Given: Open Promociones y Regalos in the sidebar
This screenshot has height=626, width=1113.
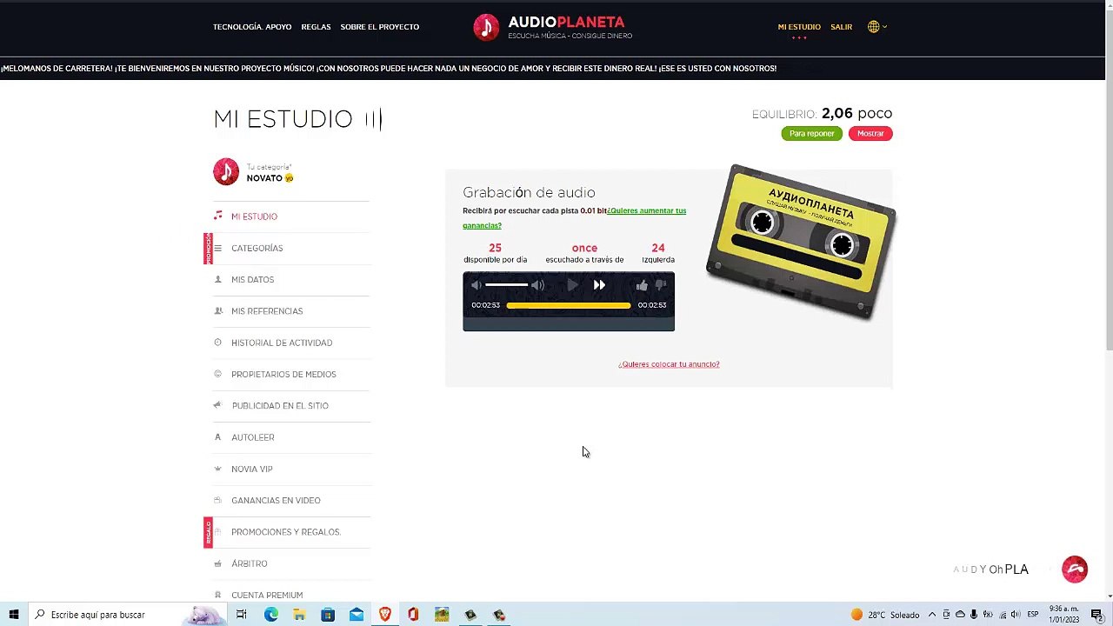Looking at the screenshot, I should [286, 532].
